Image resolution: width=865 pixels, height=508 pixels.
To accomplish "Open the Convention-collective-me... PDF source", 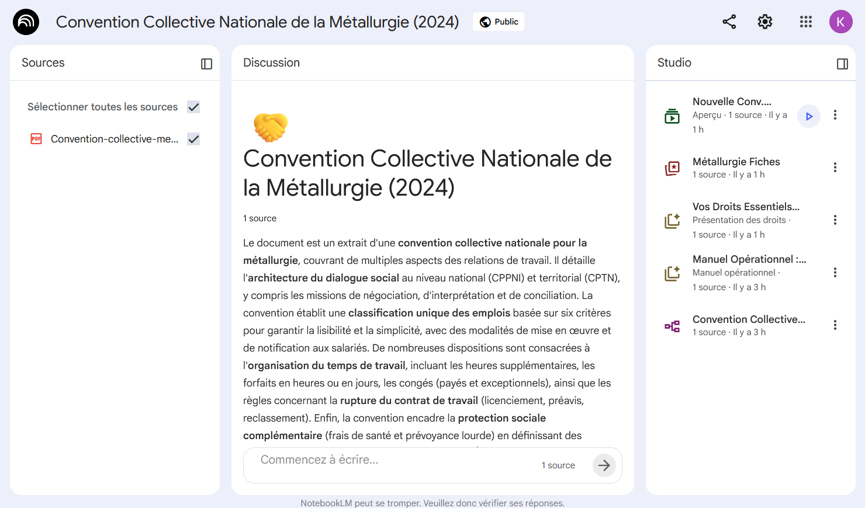I will (114, 139).
